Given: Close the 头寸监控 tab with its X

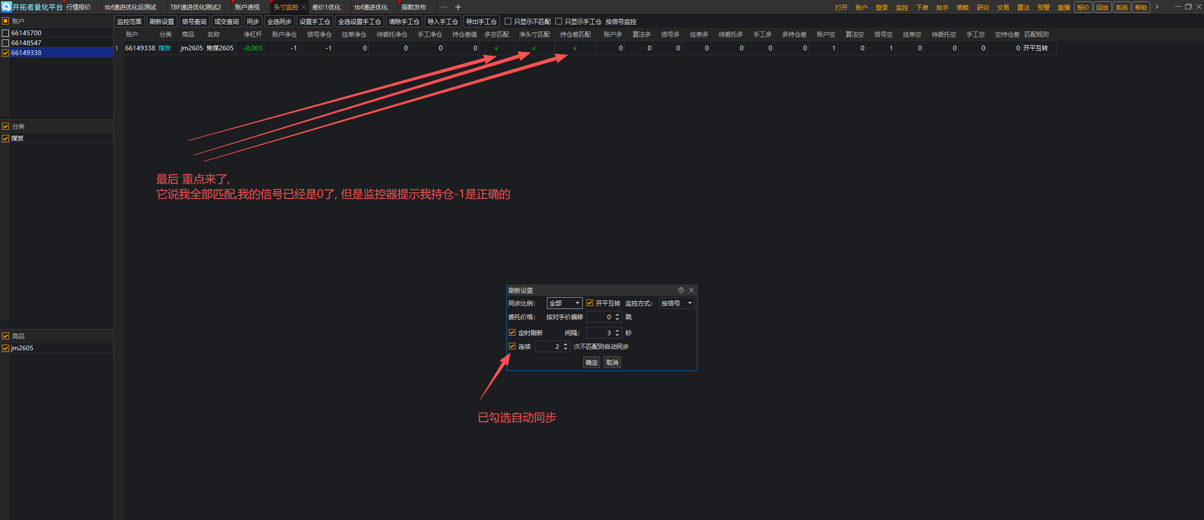Looking at the screenshot, I should (x=304, y=7).
